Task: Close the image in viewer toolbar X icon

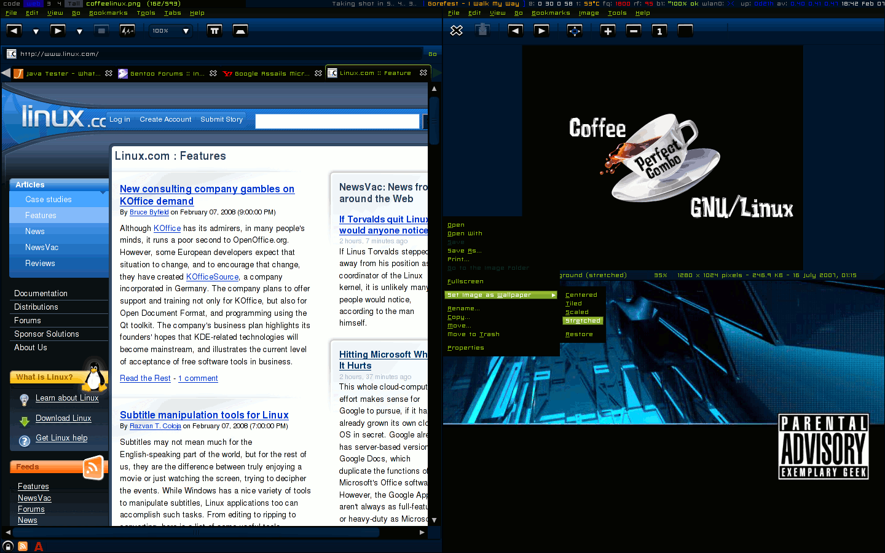Action: click(x=457, y=30)
